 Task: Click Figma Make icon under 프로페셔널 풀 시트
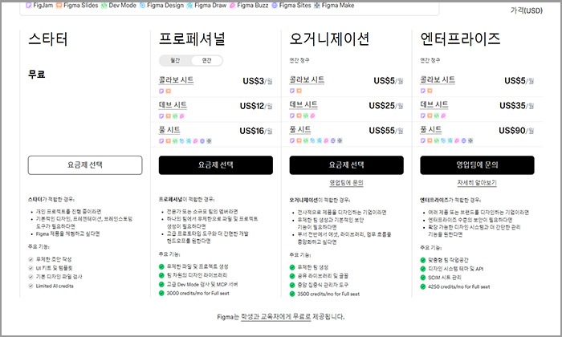[209, 141]
